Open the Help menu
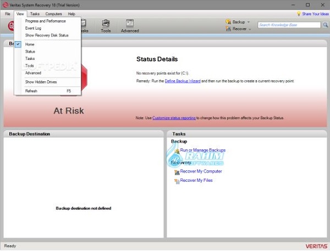This screenshot has height=251, width=330. point(71,14)
